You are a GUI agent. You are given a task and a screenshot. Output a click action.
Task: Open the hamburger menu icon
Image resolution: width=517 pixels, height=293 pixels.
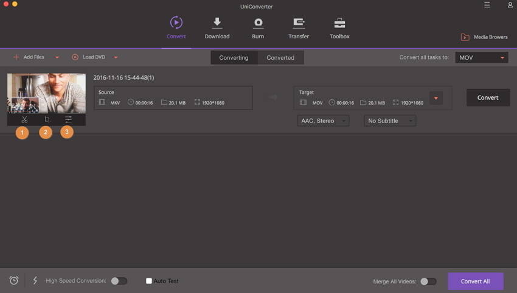point(487,5)
